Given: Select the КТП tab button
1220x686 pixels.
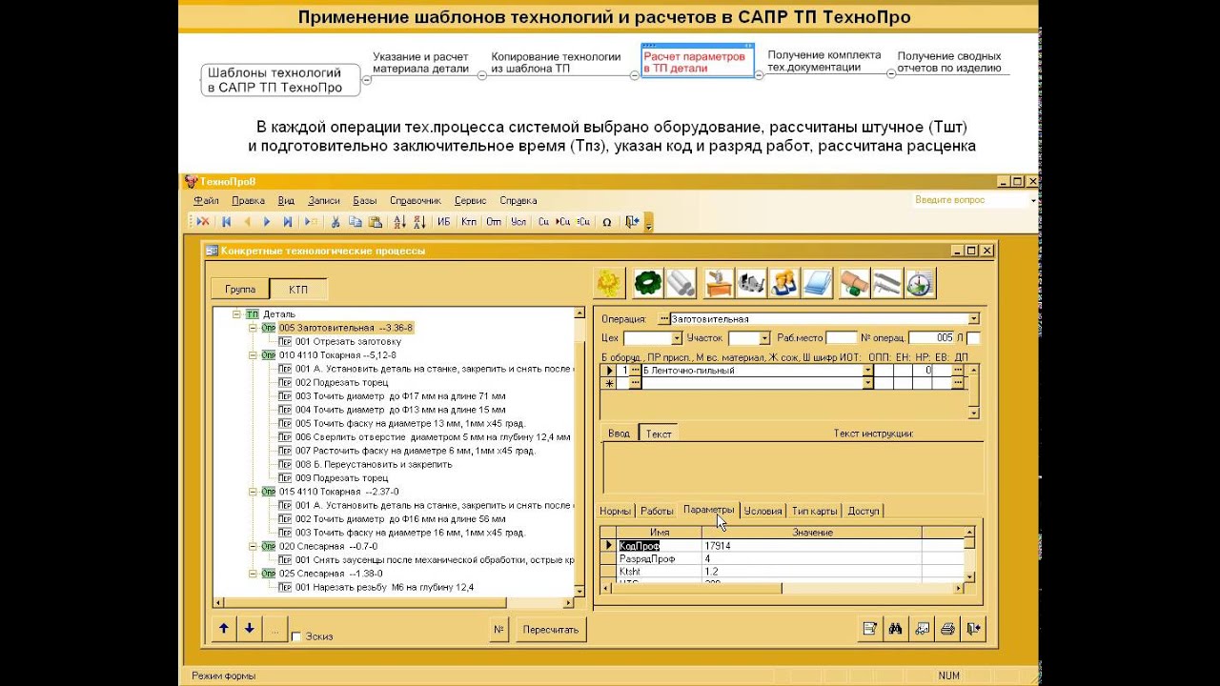Looking at the screenshot, I should 298,289.
